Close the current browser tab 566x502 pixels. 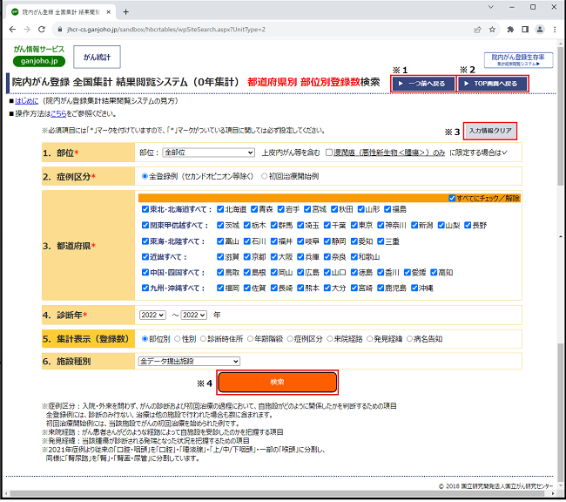tap(108, 12)
